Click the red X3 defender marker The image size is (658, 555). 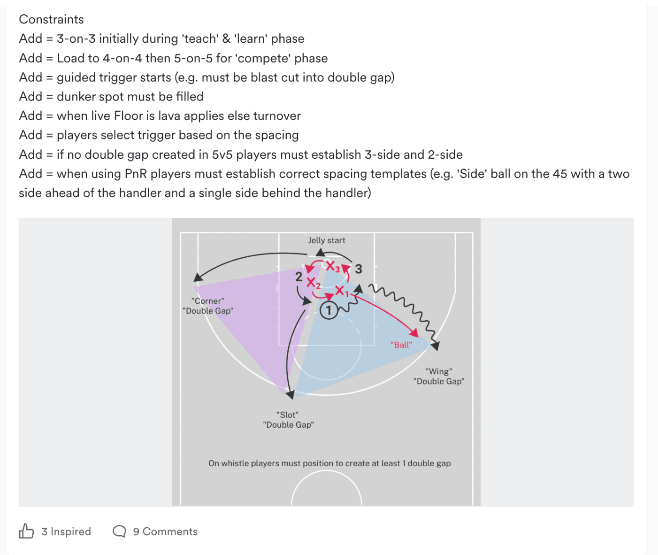coord(332,266)
